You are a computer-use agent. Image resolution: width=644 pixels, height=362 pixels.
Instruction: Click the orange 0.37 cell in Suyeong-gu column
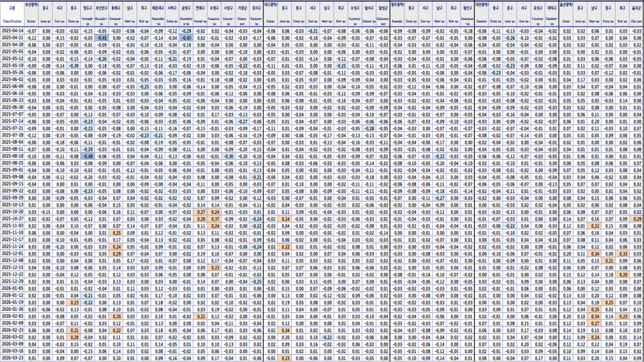[x=215, y=219]
